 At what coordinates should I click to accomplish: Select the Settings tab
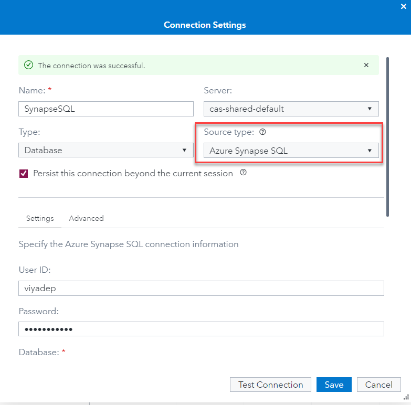(40, 218)
